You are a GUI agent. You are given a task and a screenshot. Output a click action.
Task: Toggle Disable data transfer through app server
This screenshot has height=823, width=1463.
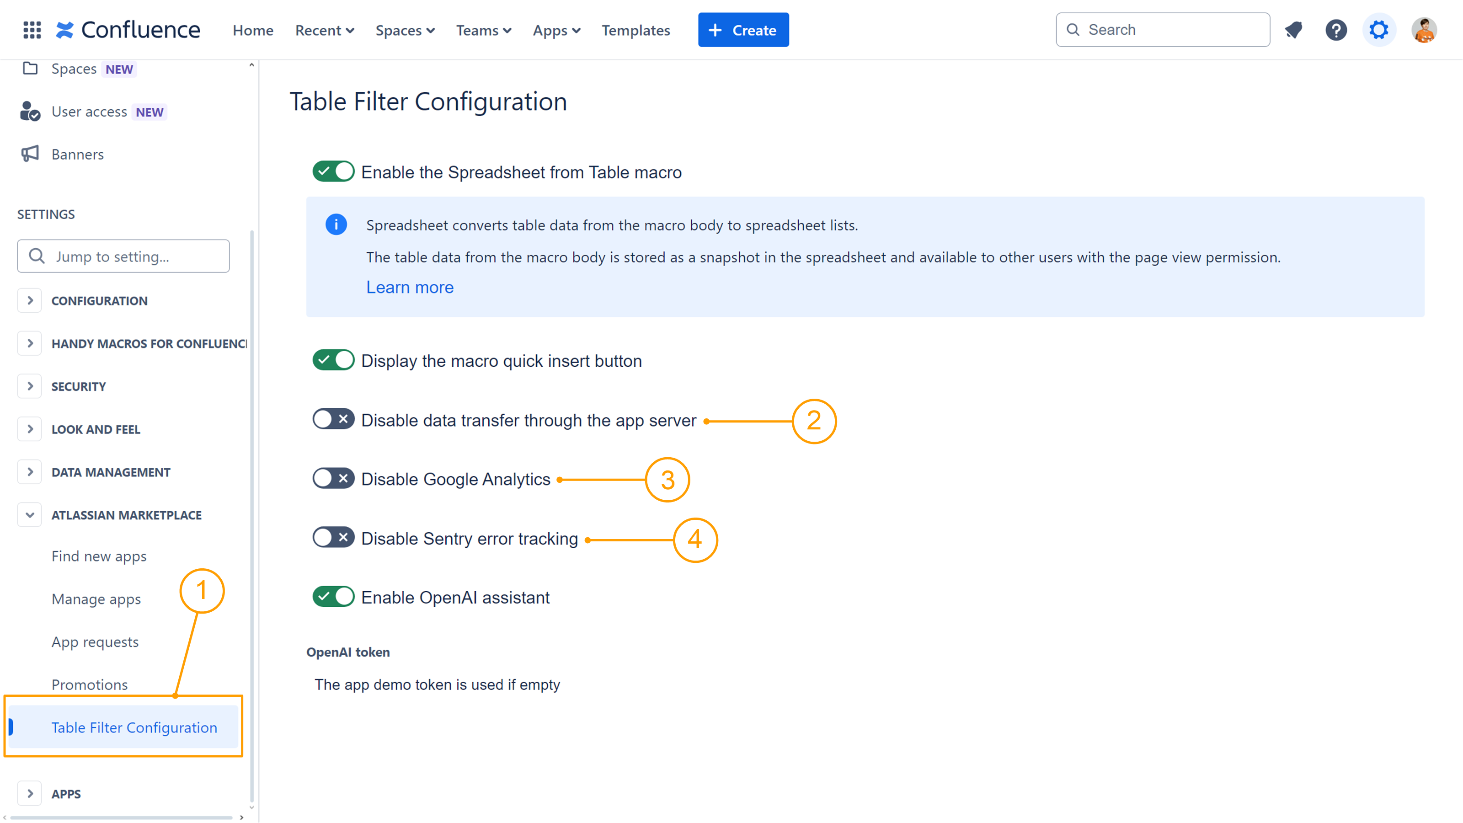point(333,419)
